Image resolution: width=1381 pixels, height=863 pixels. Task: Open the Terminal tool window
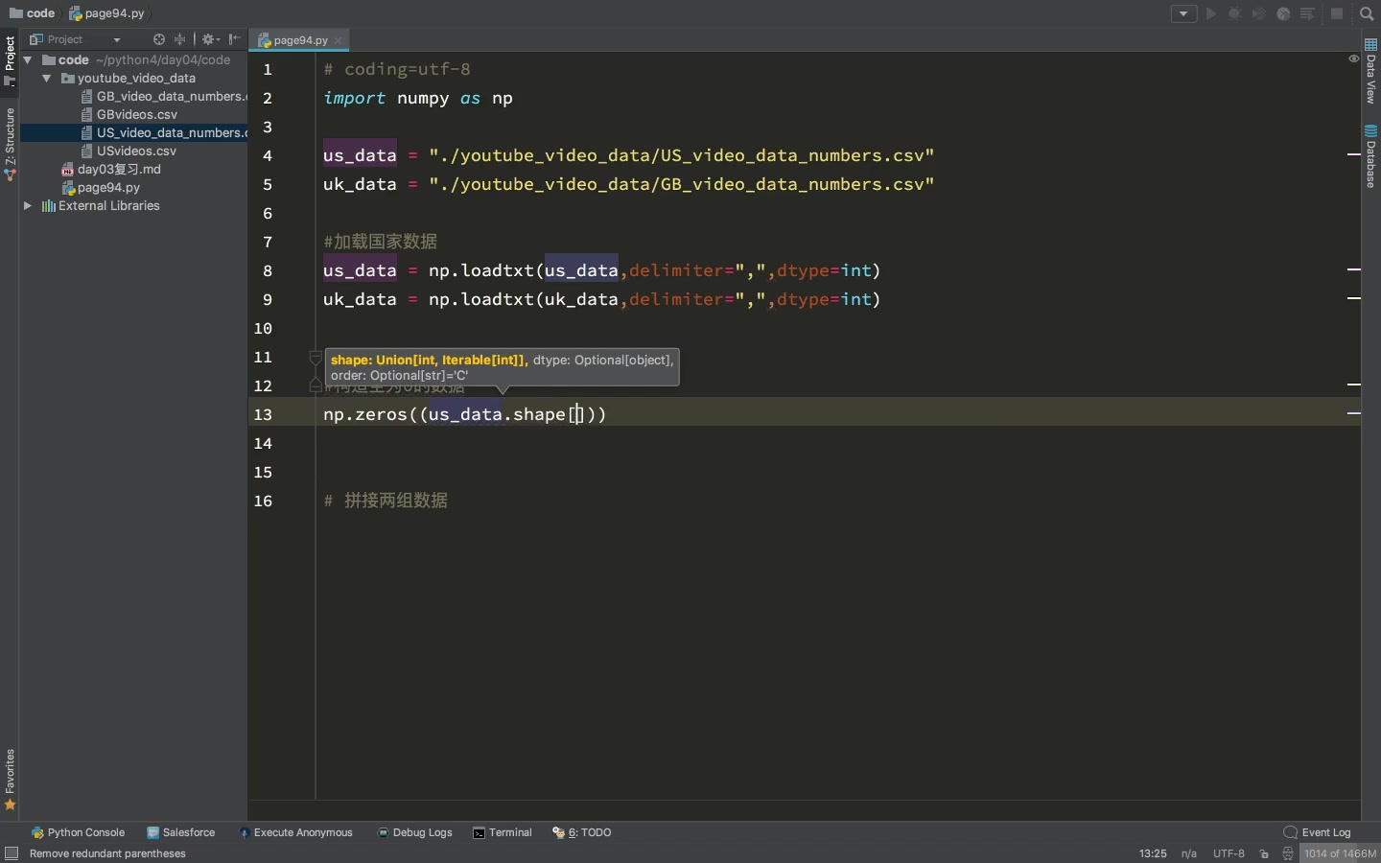(503, 832)
